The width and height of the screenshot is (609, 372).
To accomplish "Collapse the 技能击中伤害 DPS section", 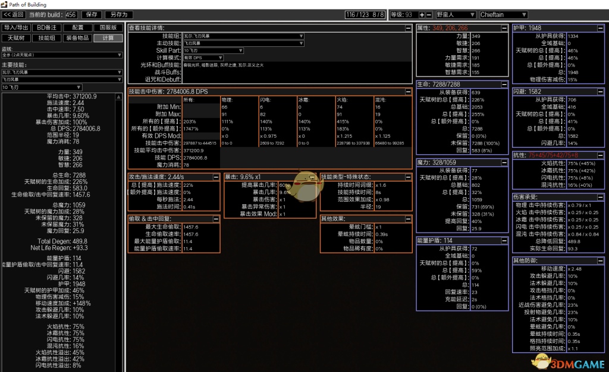I will click(x=408, y=91).
